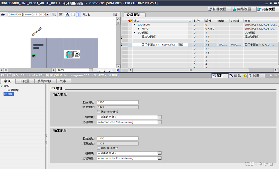The width and height of the screenshot is (279, 169).
Task: Switch to the 拓扑视图 tab
Action: (220, 9)
